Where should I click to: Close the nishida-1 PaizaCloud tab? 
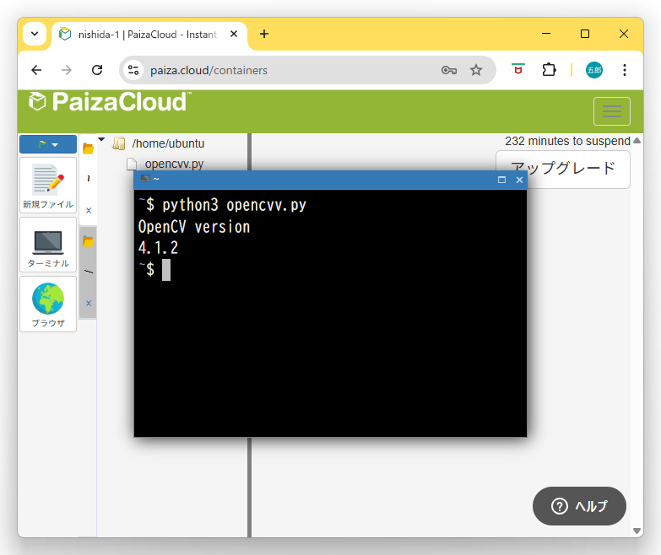(x=234, y=34)
